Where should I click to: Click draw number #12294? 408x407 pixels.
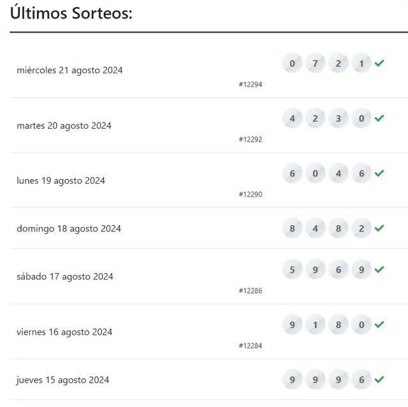coord(251,84)
